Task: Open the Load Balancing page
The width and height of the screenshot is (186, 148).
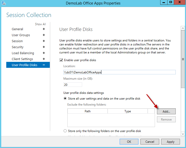Action: point(23,53)
